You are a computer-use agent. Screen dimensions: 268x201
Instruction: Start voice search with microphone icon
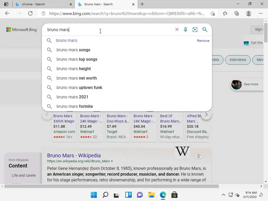tap(186, 30)
